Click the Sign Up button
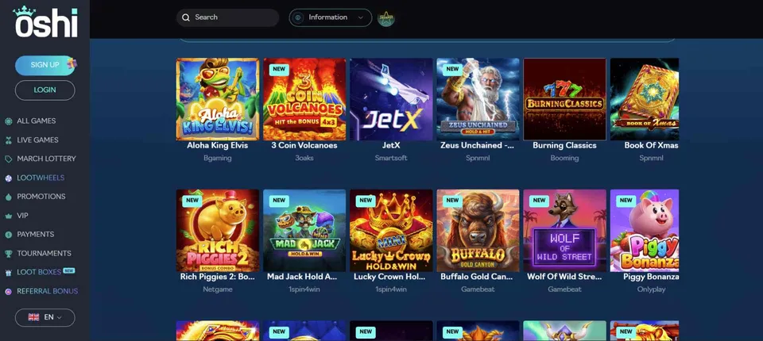 coord(45,65)
